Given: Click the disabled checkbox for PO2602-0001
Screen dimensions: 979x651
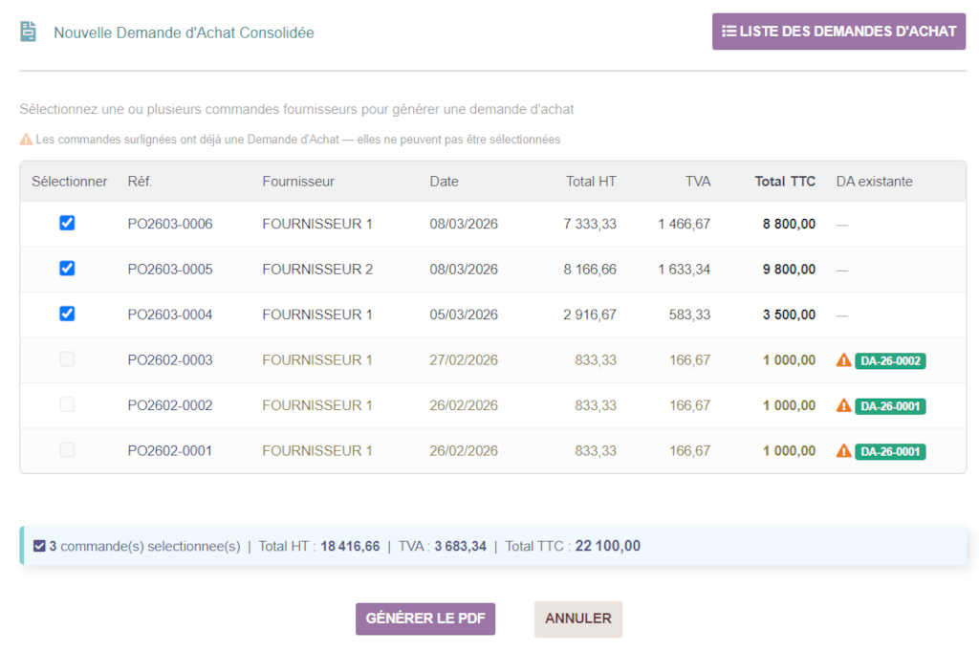Looking at the screenshot, I should [67, 449].
